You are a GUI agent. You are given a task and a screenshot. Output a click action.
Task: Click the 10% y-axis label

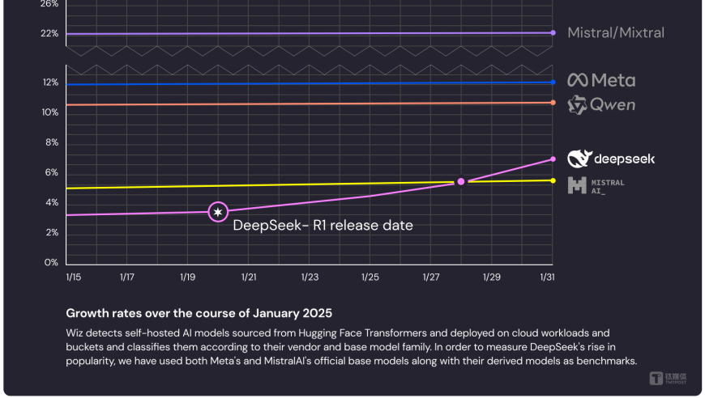(50, 112)
